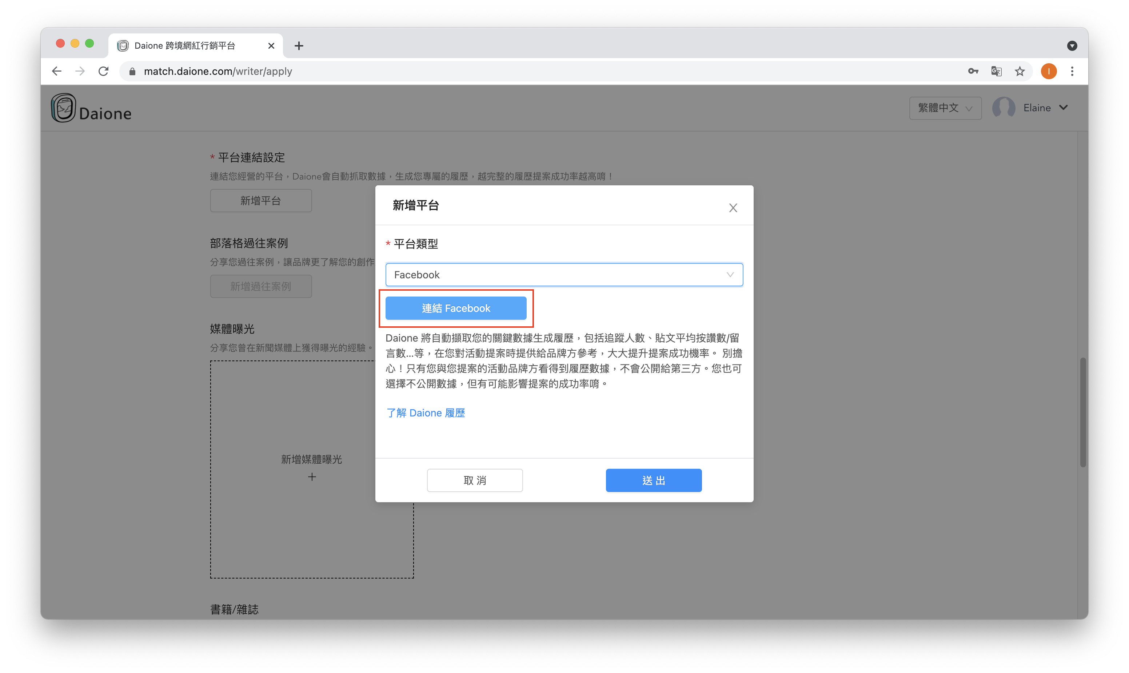The height and width of the screenshot is (673, 1129).
Task: Close the 新增平台 dialog with the X
Action: [733, 208]
